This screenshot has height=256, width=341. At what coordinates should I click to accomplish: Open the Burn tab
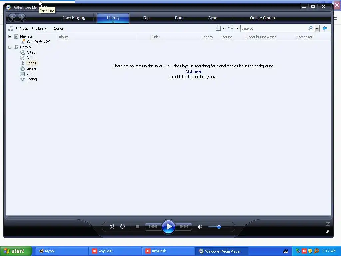pos(179,18)
